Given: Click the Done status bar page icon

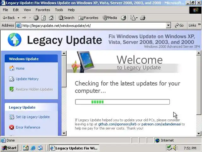Looking at the screenshot, I should pos(3,140).
